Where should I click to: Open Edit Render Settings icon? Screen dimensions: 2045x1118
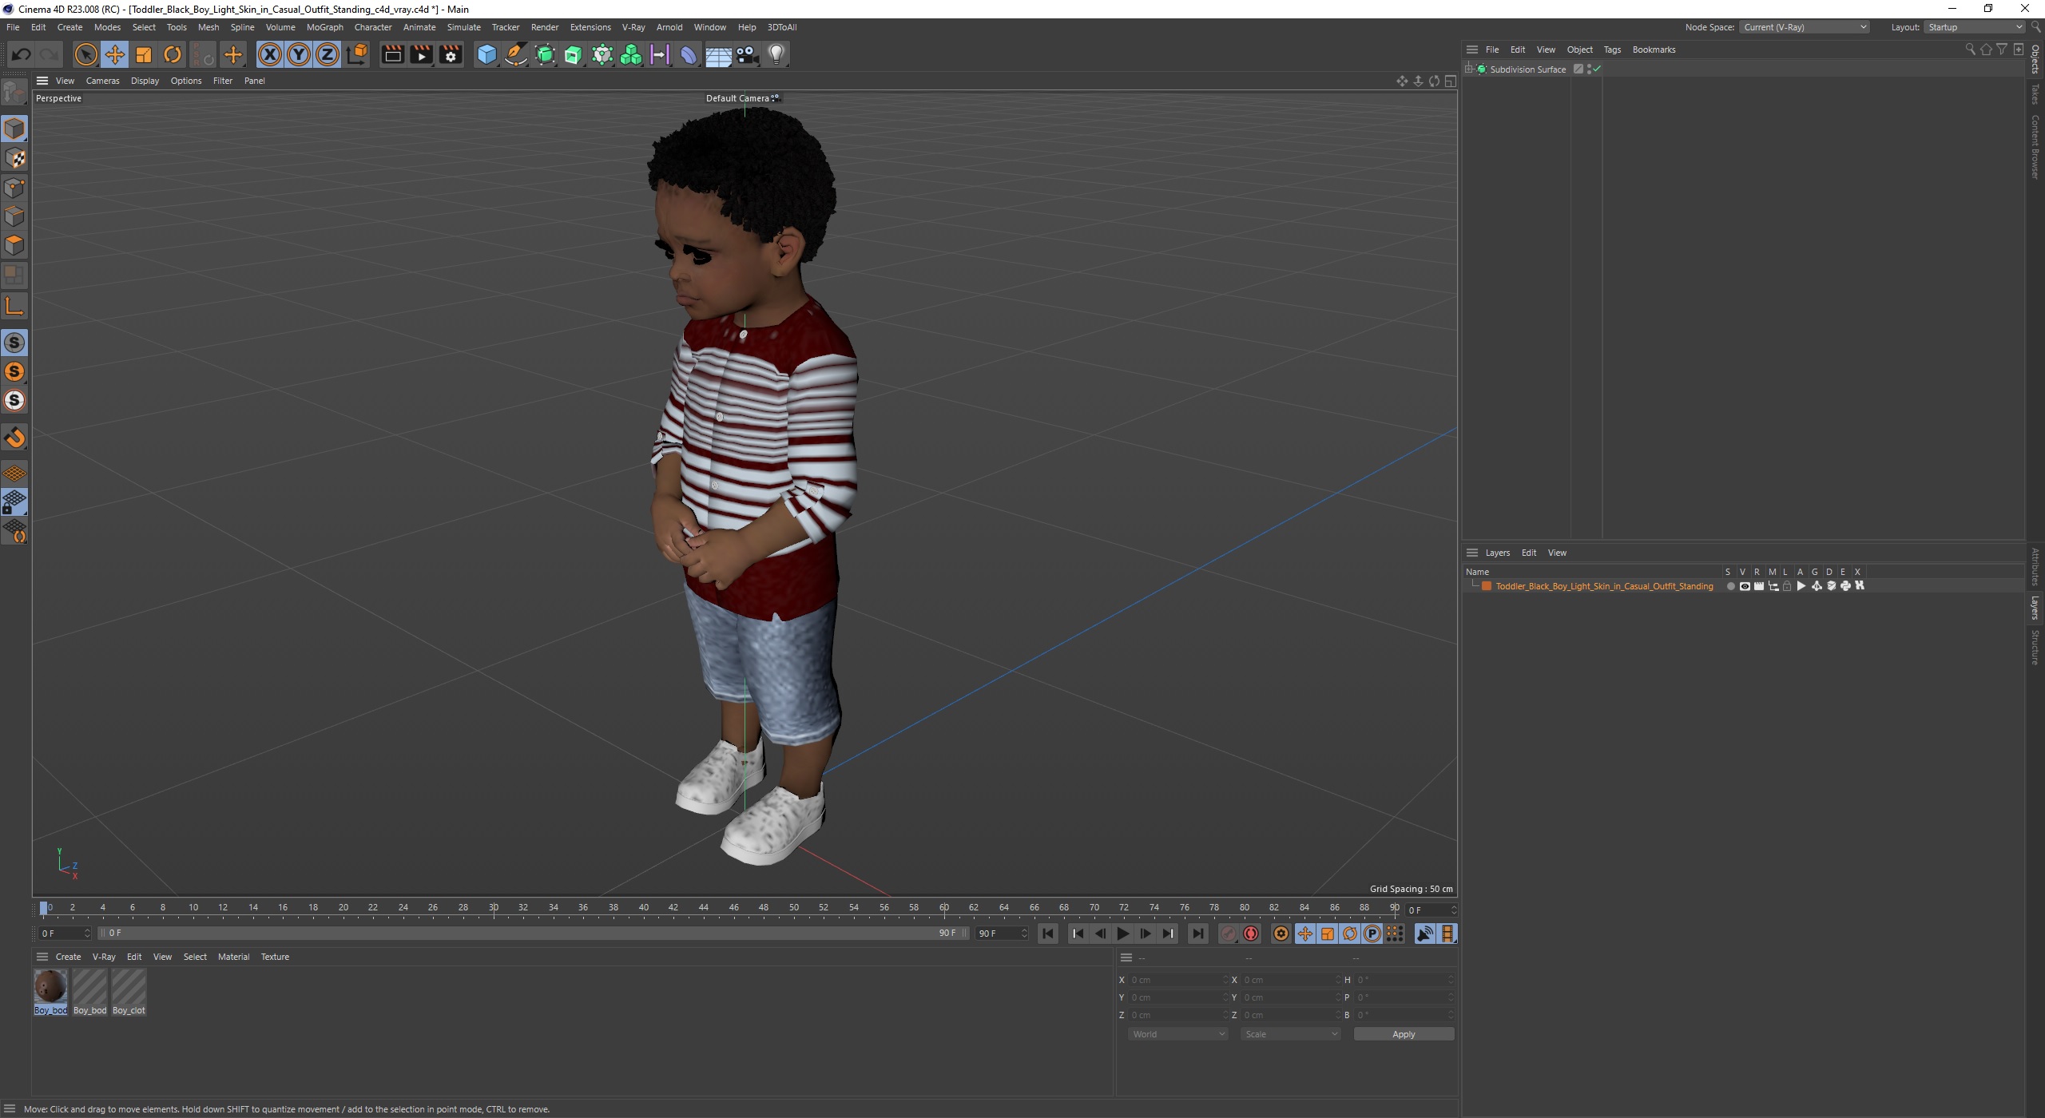[451, 54]
